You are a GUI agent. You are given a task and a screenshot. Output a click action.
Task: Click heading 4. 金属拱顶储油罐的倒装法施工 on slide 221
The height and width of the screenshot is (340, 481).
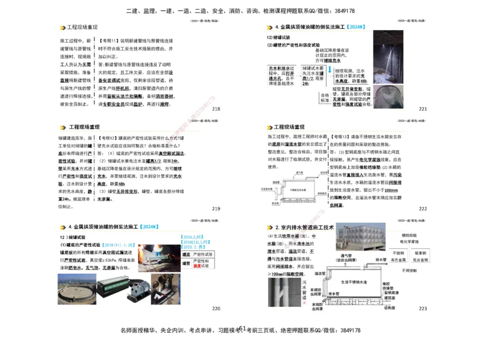pyautogui.click(x=310, y=27)
